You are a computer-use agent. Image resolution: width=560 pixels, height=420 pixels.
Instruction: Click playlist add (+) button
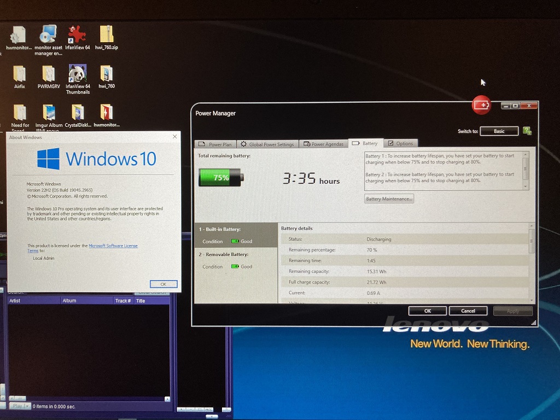point(182,409)
